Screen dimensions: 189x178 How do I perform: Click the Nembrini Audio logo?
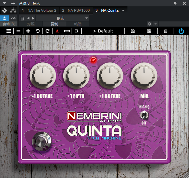94,117
